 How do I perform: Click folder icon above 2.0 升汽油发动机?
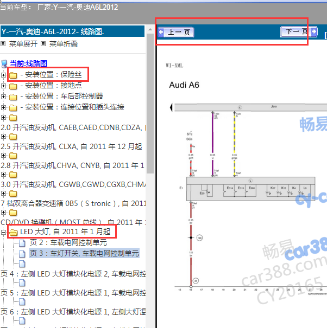pos(13,118)
